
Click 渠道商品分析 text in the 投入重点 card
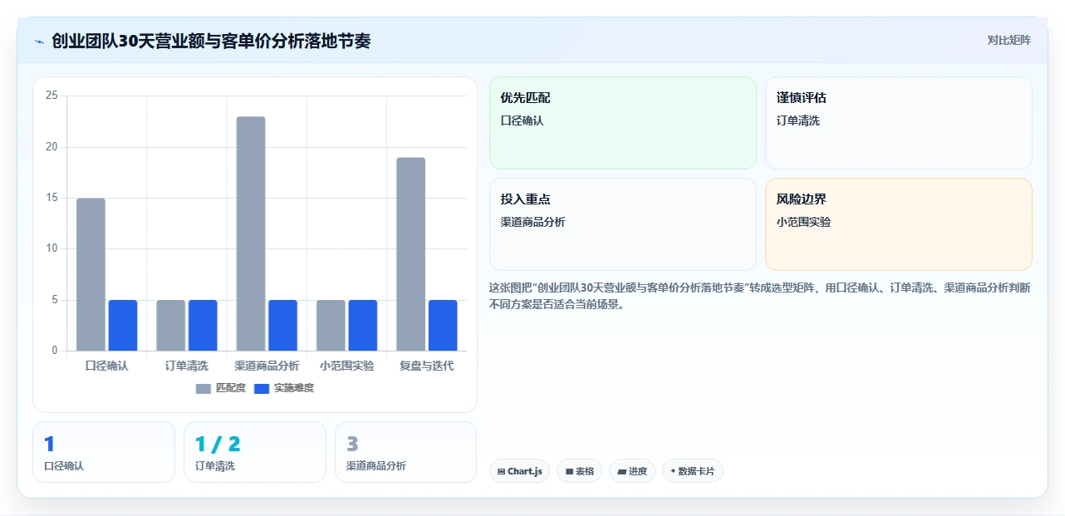[532, 222]
